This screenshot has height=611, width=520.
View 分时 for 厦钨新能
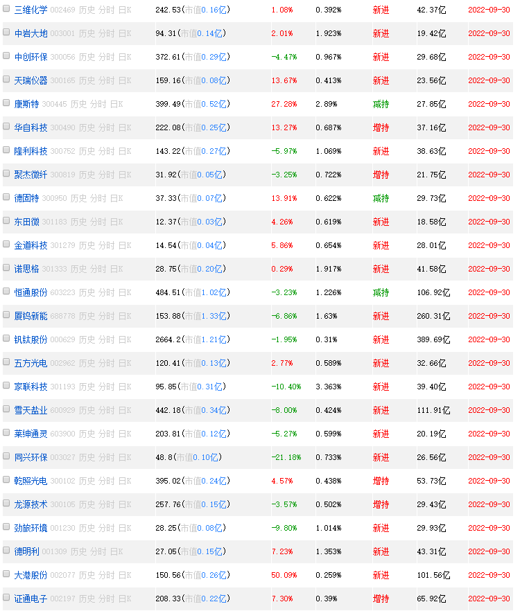pos(106,316)
